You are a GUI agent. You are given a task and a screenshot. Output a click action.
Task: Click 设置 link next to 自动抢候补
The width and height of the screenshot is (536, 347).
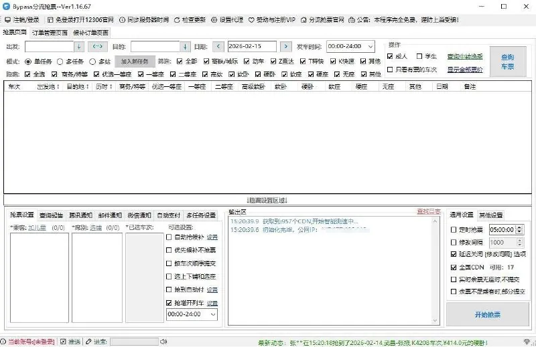pos(212,237)
